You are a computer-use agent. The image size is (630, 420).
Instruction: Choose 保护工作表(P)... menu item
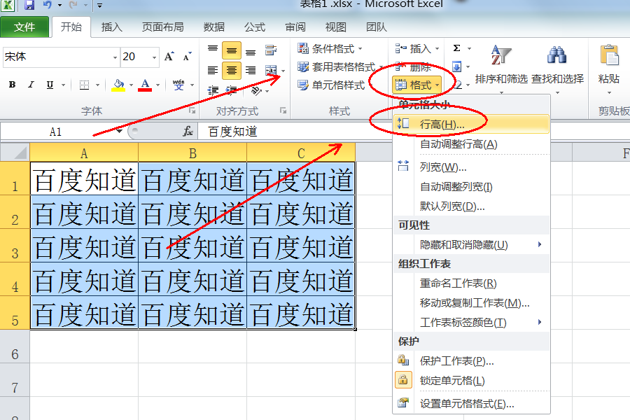pos(471,361)
